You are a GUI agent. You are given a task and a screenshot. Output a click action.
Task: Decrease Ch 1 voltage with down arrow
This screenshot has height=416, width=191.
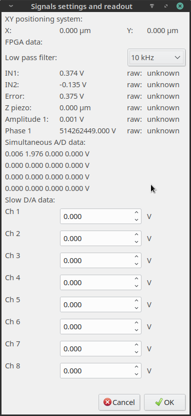click(x=136, y=220)
